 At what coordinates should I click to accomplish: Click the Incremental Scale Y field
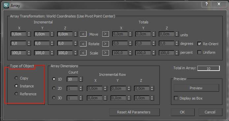coord(42,53)
